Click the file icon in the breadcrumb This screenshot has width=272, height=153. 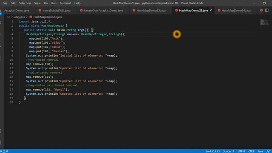(x=31, y=17)
